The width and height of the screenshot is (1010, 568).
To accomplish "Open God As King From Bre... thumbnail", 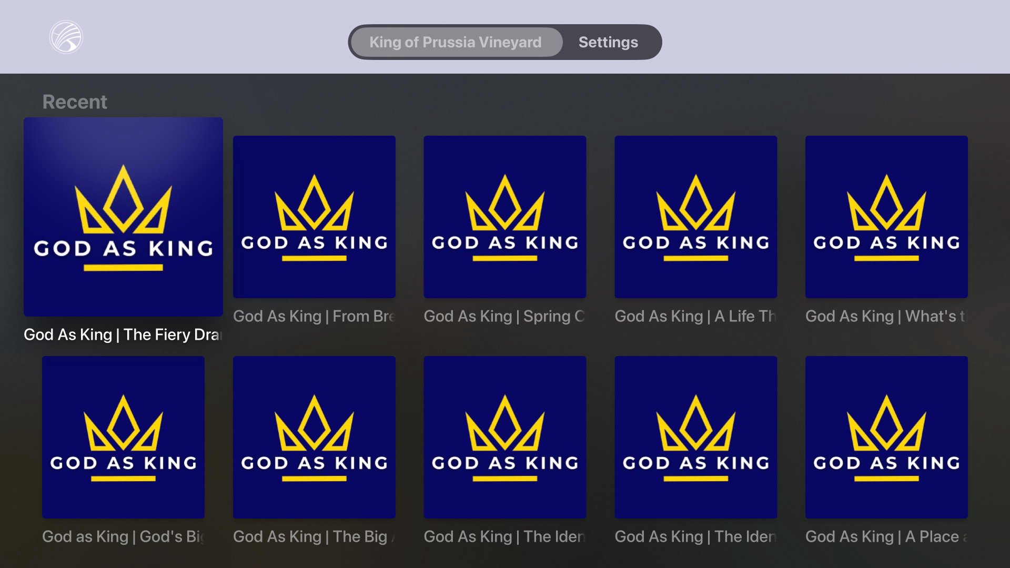I will coord(314,217).
